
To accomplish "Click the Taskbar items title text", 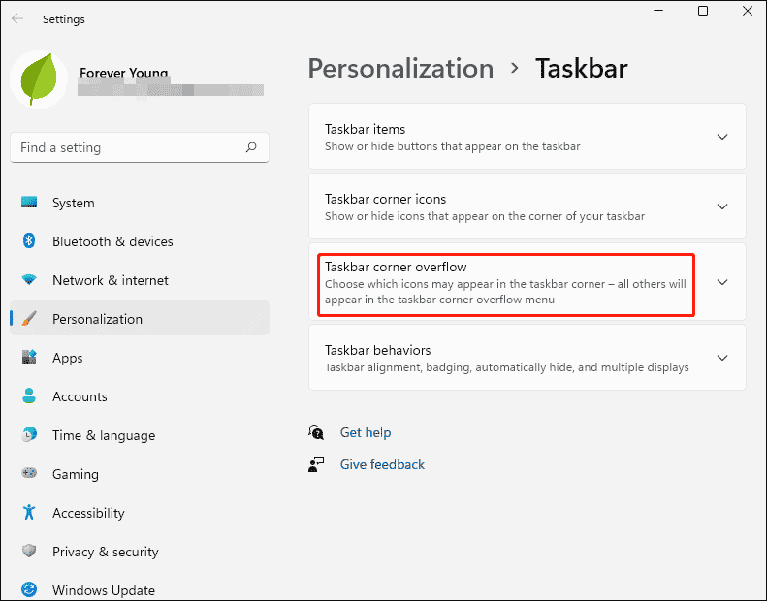I will (x=365, y=129).
